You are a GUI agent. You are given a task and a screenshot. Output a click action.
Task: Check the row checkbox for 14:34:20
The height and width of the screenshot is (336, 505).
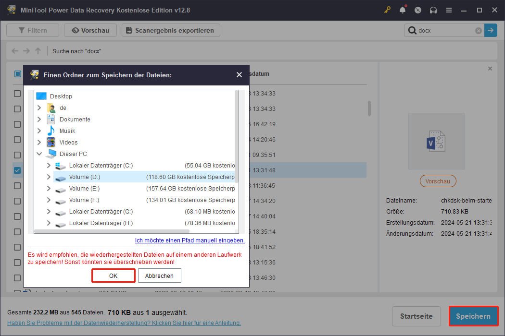tap(17, 201)
